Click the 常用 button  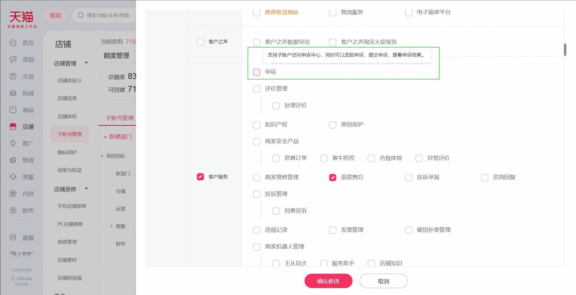point(55,15)
